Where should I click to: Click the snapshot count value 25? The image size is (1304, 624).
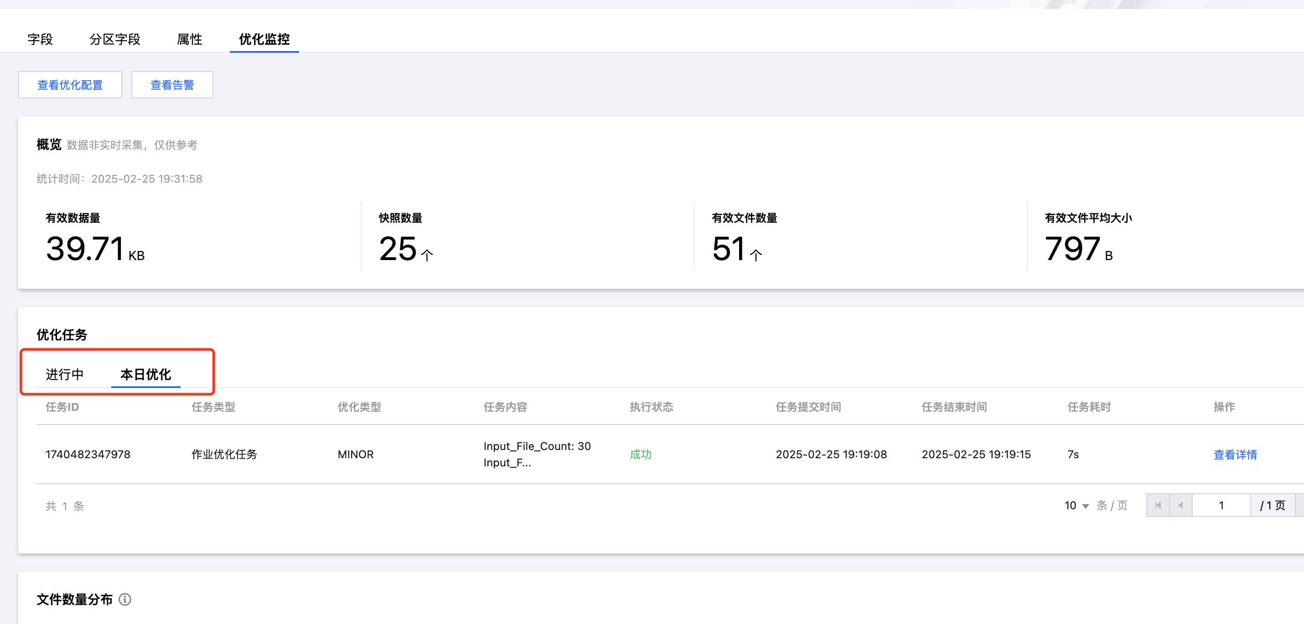pos(398,249)
